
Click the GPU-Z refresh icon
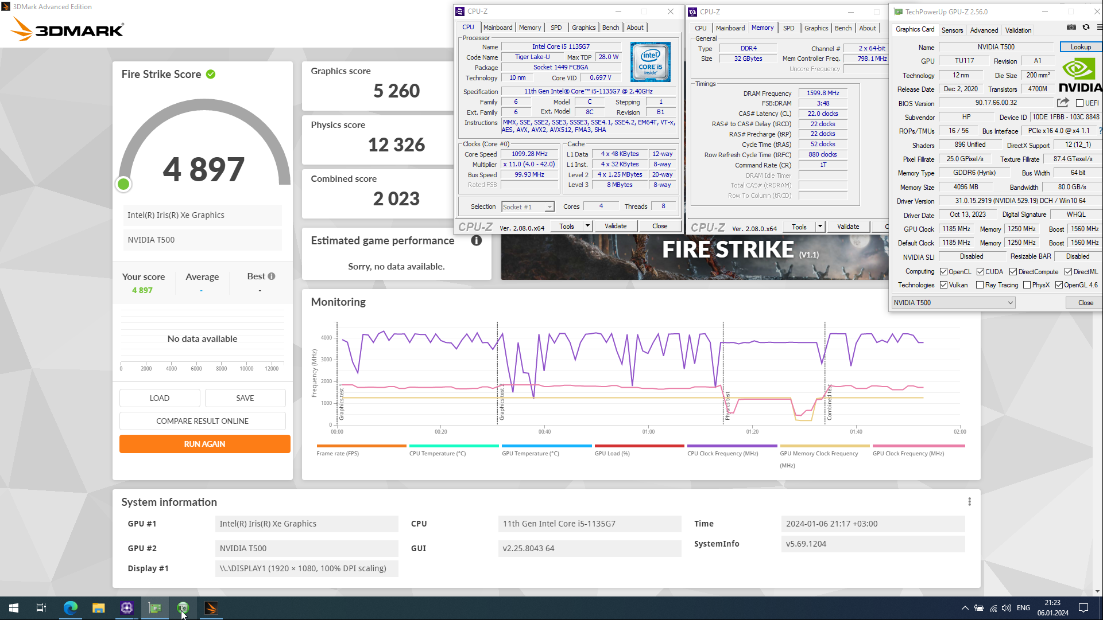click(1086, 28)
